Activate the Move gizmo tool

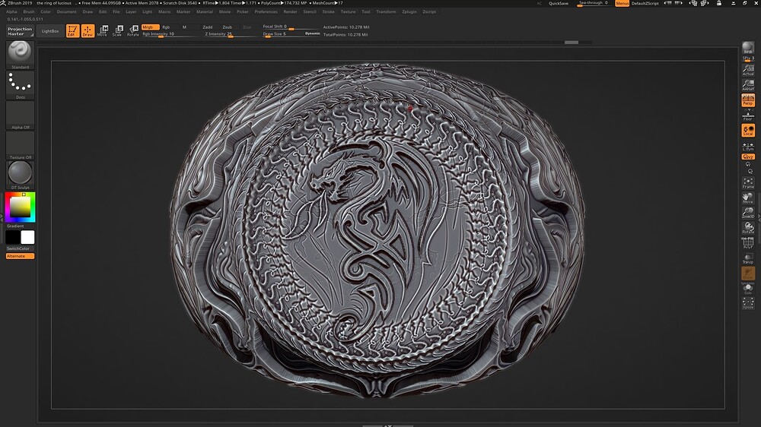[103, 31]
